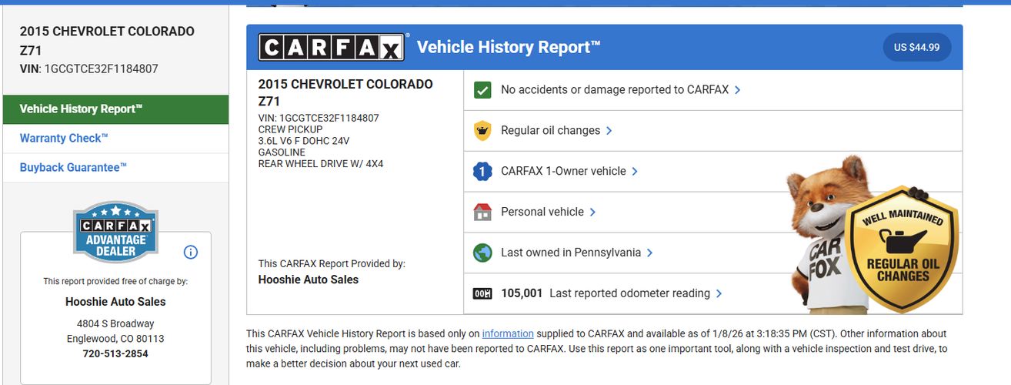1011x385 pixels.
Task: Follow the information hyperlink in disclaimer
Action: (x=508, y=334)
